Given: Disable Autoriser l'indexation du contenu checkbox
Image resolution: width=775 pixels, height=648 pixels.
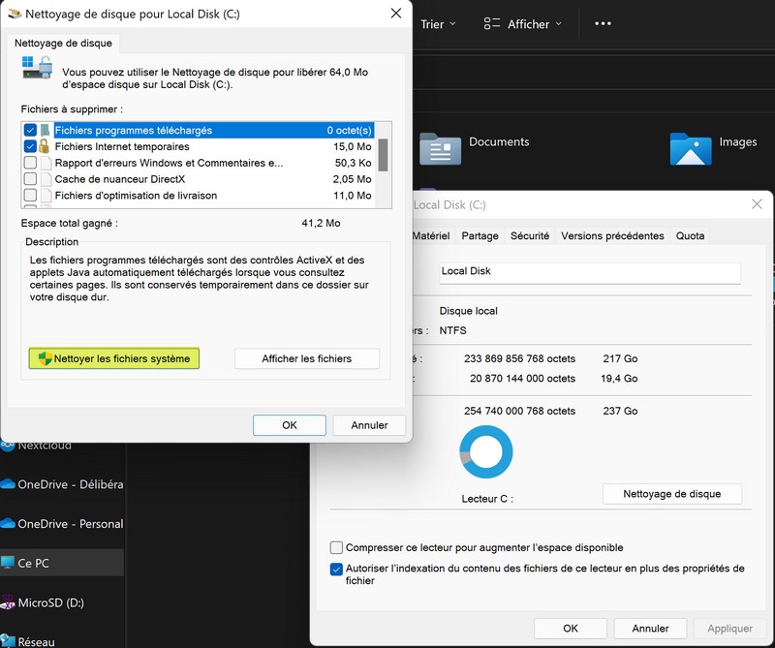Looking at the screenshot, I should [336, 569].
